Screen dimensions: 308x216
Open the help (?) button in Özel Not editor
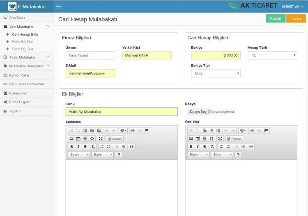(238, 155)
